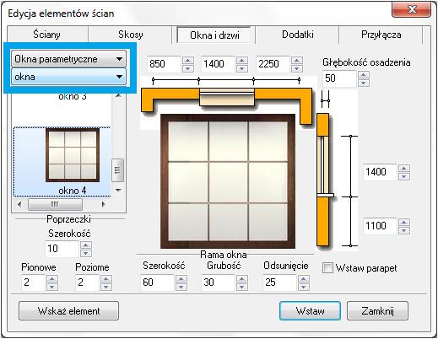Click the window list scroll-down arrow
Viewport: 438px width, 339px height.
(x=118, y=191)
